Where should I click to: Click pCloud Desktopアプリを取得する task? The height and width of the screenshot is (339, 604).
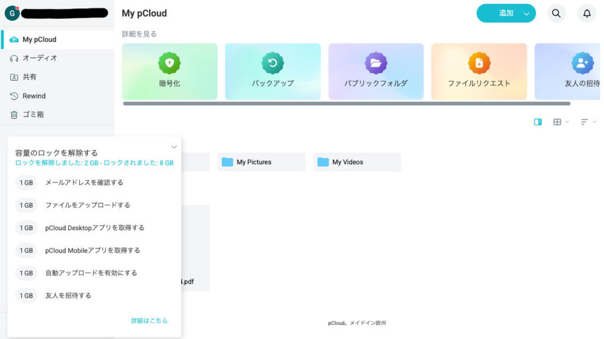[94, 228]
